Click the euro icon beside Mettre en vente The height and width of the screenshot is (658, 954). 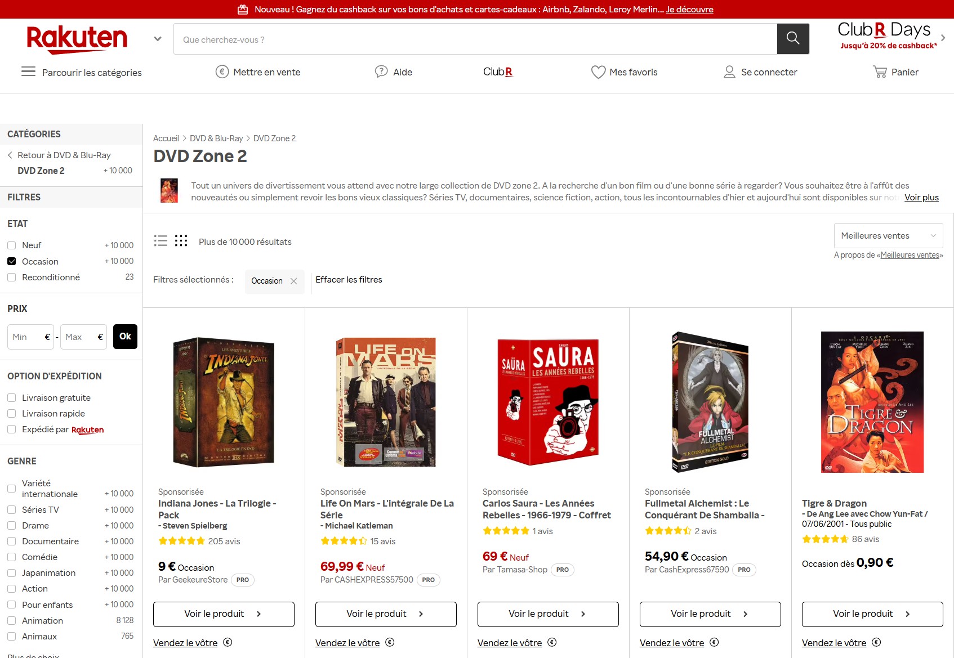(222, 71)
